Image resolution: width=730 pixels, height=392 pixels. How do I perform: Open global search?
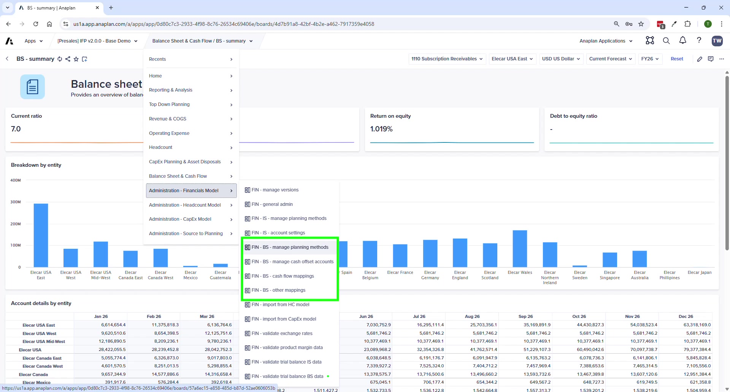(x=667, y=41)
